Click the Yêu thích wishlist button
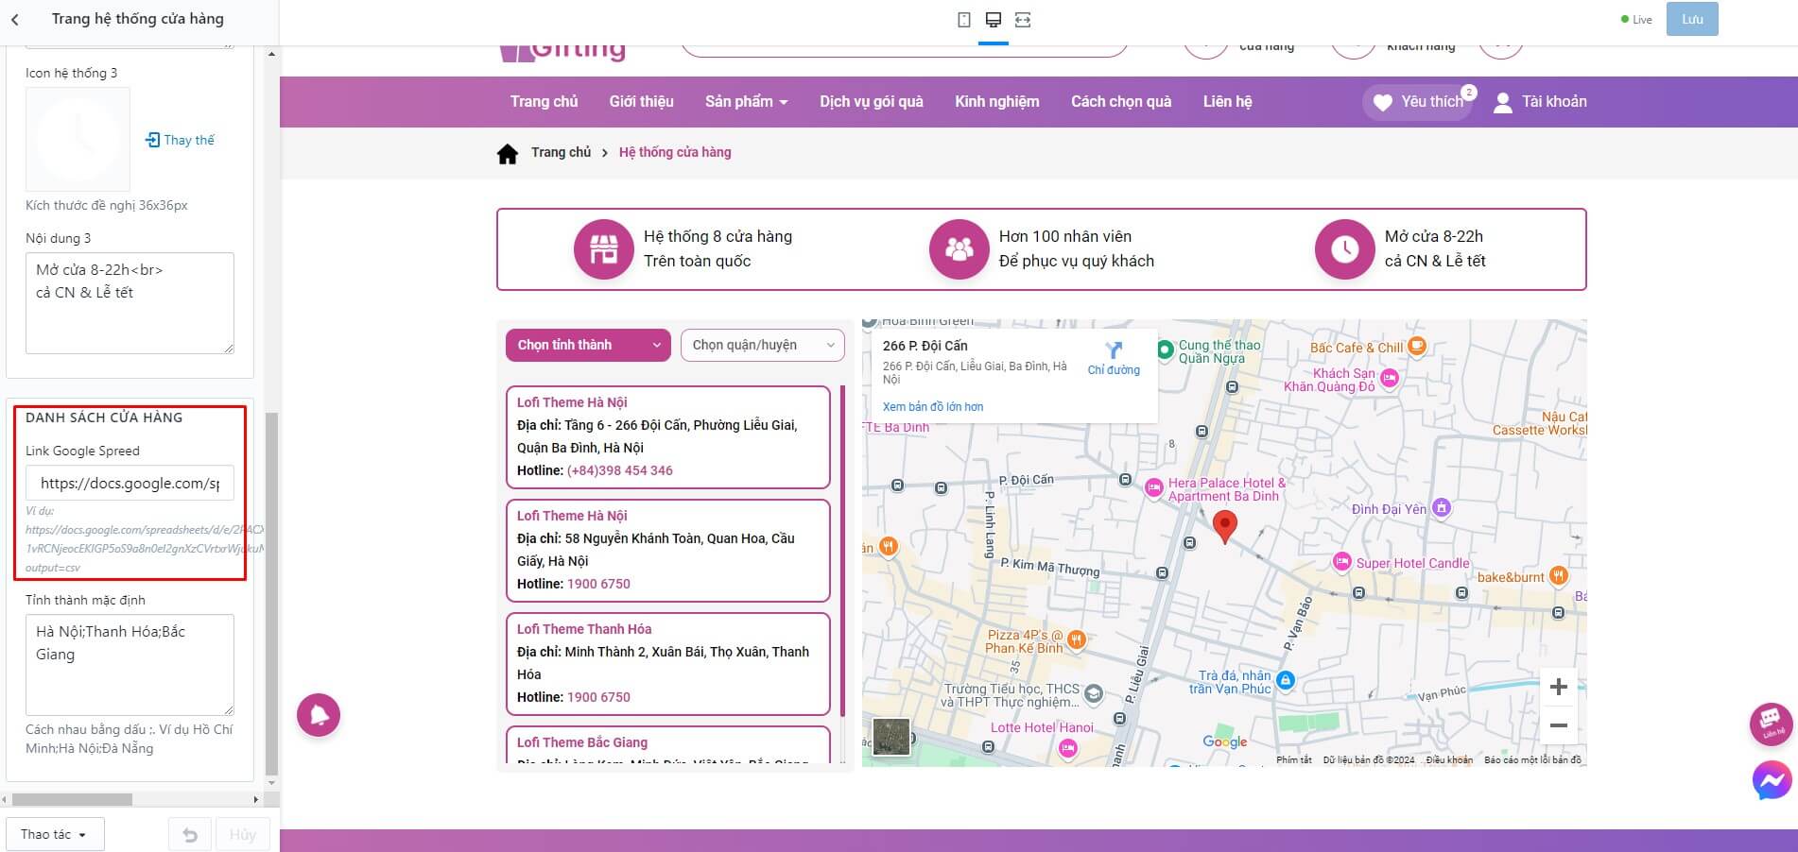This screenshot has width=1798, height=852. coord(1418,102)
